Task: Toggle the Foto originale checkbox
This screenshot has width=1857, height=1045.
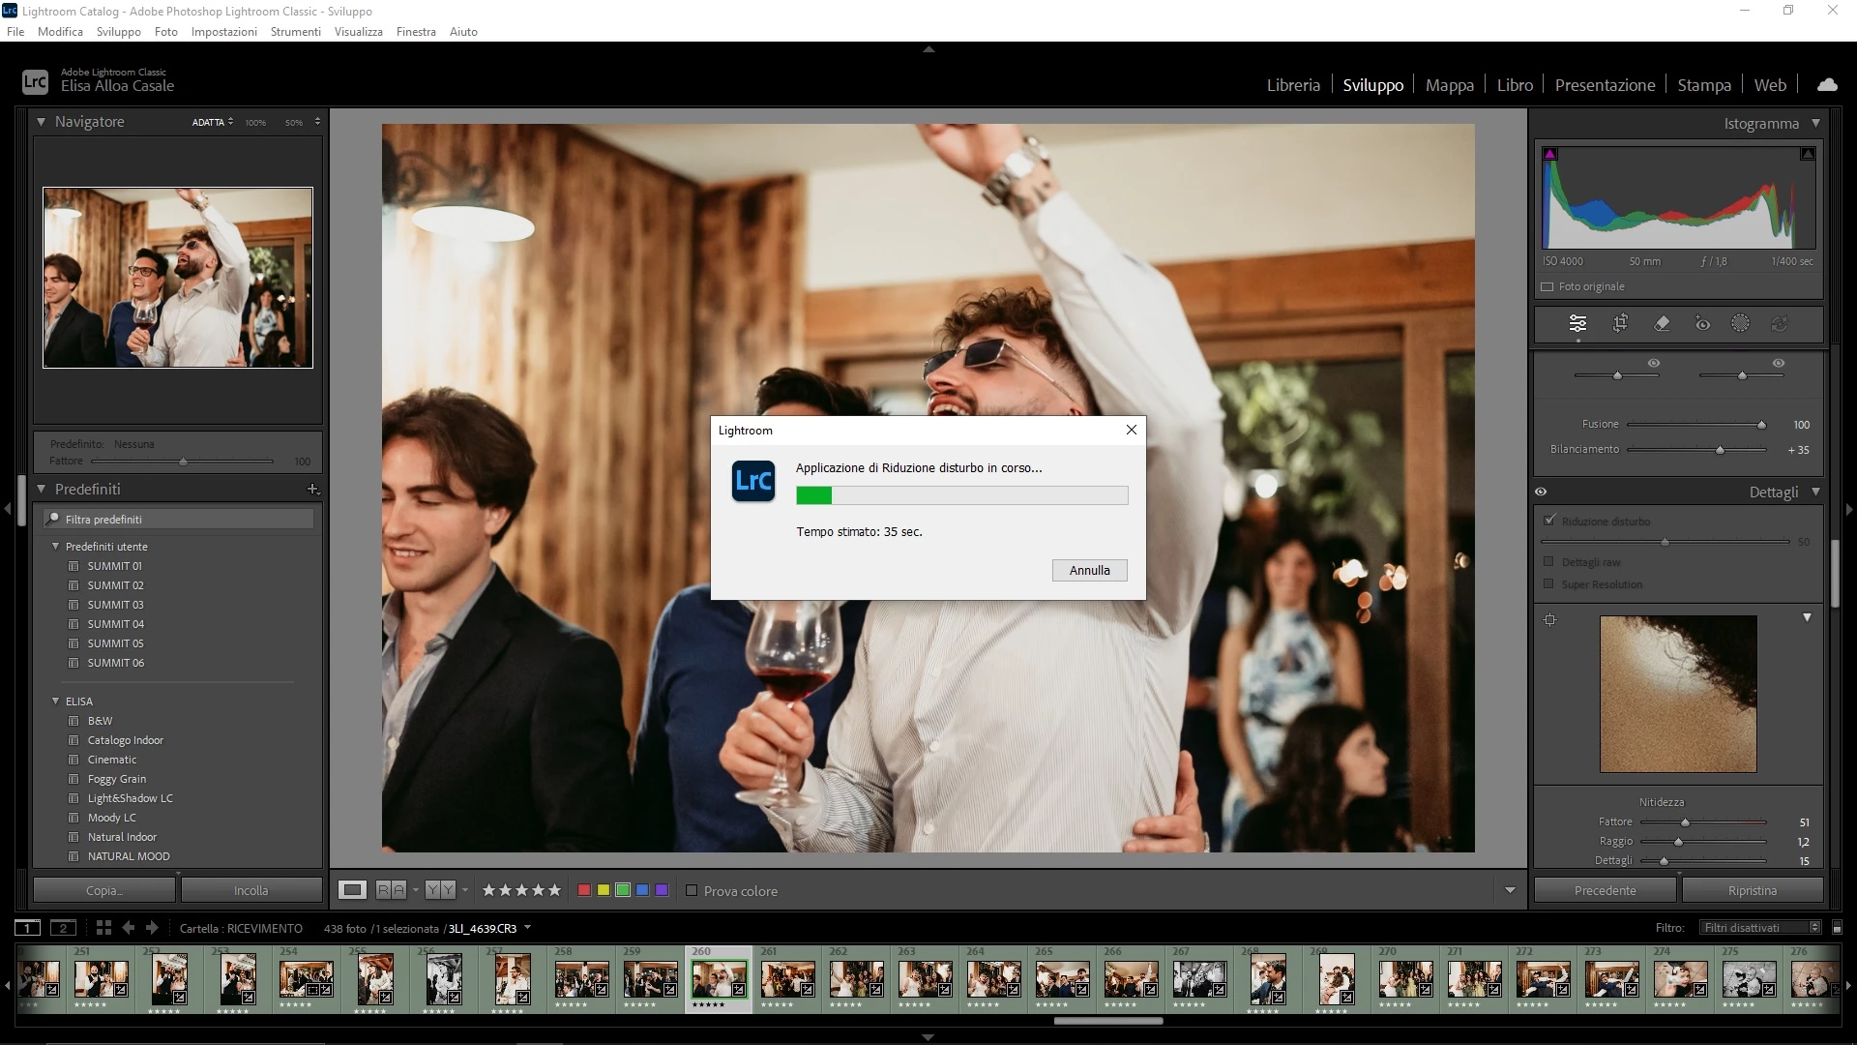Action: [x=1547, y=287]
